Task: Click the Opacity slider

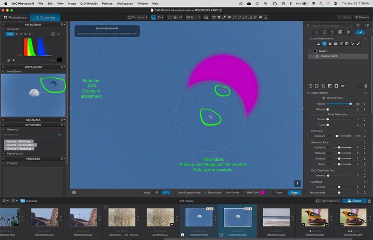Action: click(339, 104)
